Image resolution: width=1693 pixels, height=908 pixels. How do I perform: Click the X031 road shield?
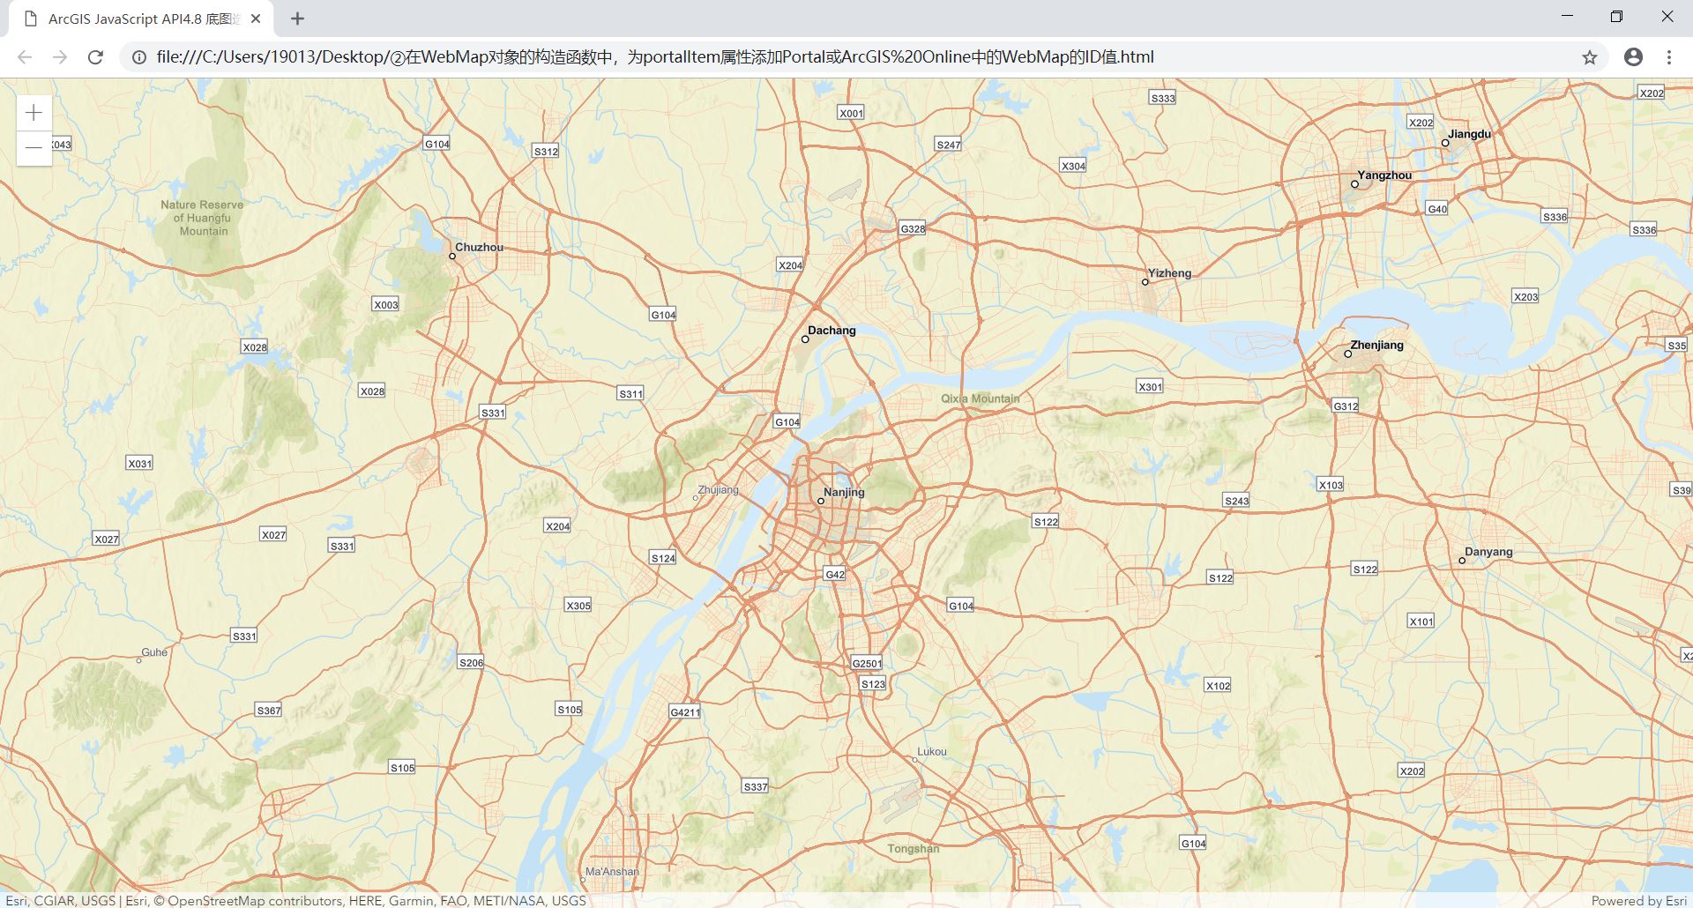[139, 463]
